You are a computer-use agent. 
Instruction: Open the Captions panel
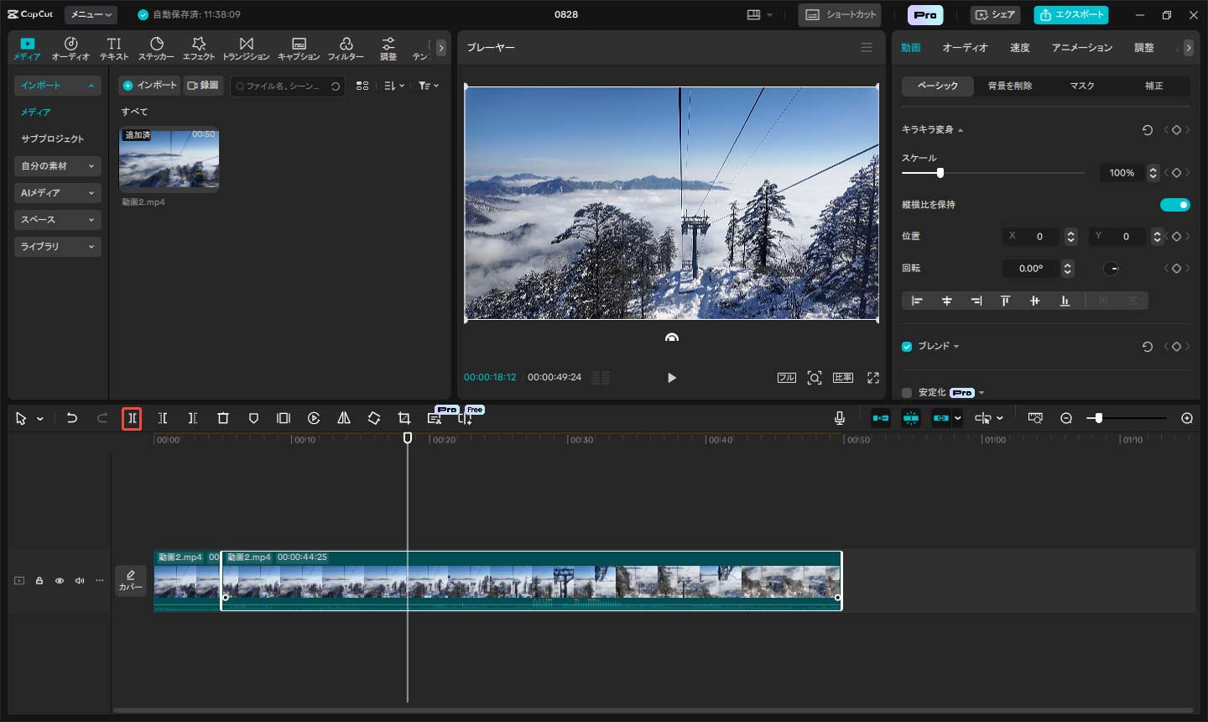coord(299,49)
